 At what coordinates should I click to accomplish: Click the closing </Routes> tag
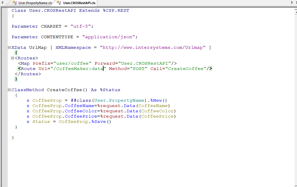point(28,74)
